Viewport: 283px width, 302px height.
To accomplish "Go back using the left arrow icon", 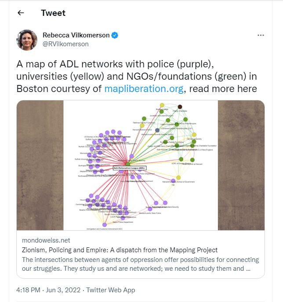I will point(21,13).
